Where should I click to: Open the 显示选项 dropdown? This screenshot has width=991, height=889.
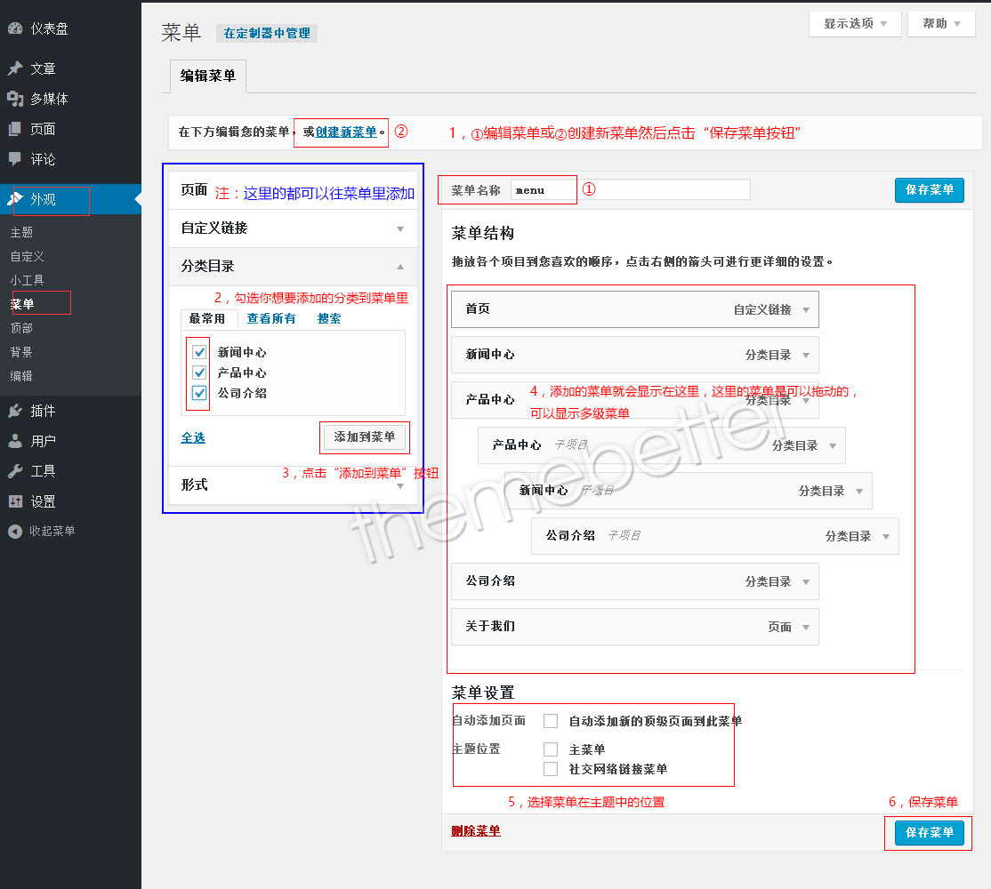[x=853, y=24]
